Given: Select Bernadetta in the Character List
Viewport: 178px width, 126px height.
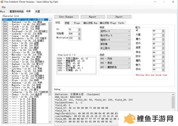Looking at the screenshot, I should (x=25, y=38).
